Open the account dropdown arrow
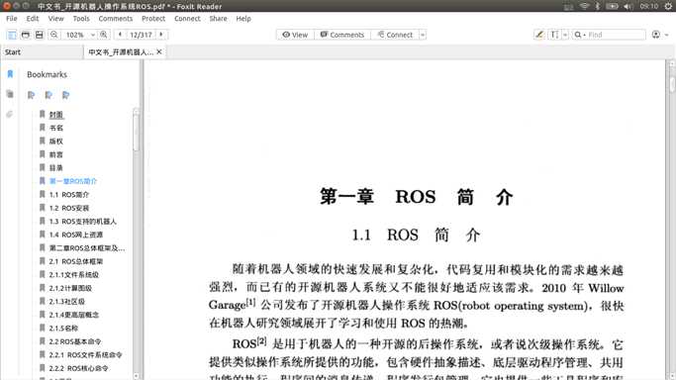The image size is (676, 380). (x=667, y=35)
